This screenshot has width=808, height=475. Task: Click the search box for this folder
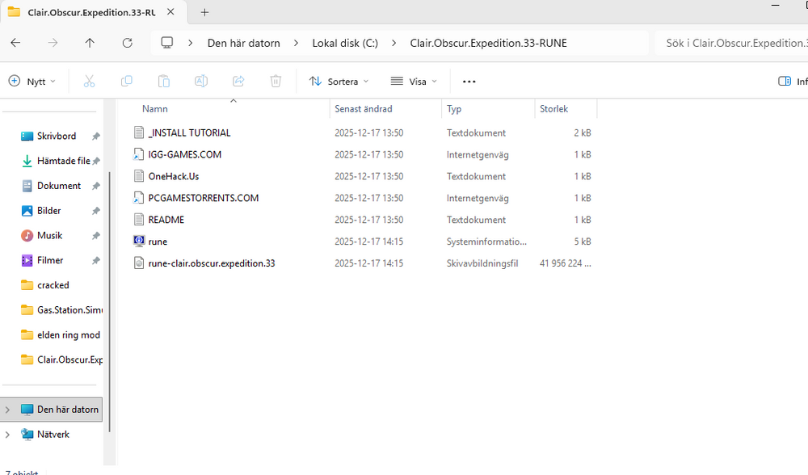pyautogui.click(x=731, y=43)
